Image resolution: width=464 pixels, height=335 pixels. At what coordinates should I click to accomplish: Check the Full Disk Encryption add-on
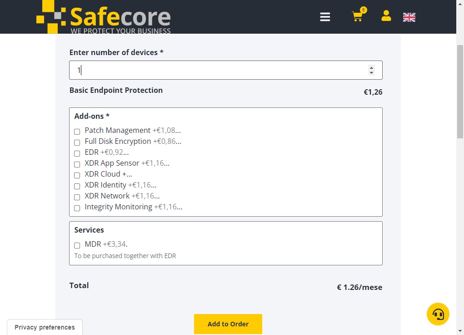[77, 142]
